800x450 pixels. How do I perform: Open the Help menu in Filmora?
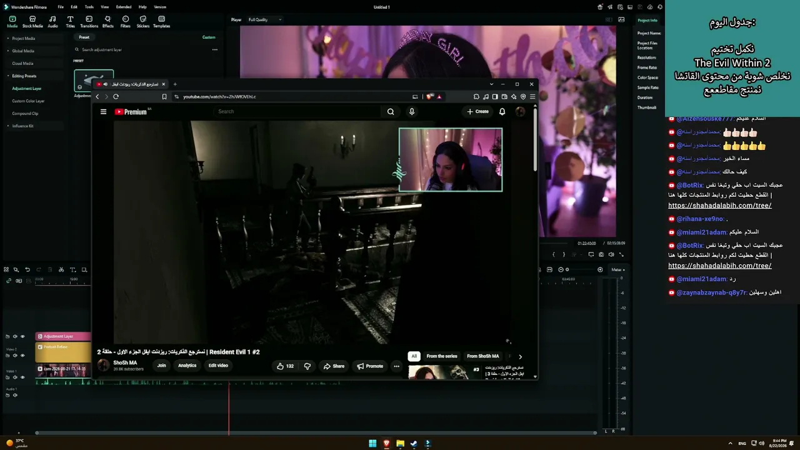click(x=142, y=7)
